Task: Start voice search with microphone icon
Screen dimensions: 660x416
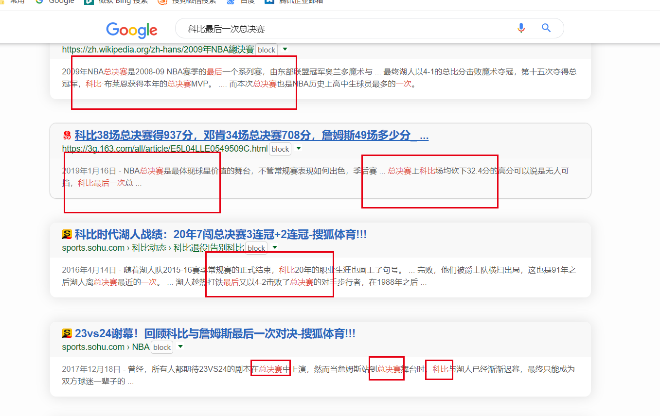Action: (521, 28)
